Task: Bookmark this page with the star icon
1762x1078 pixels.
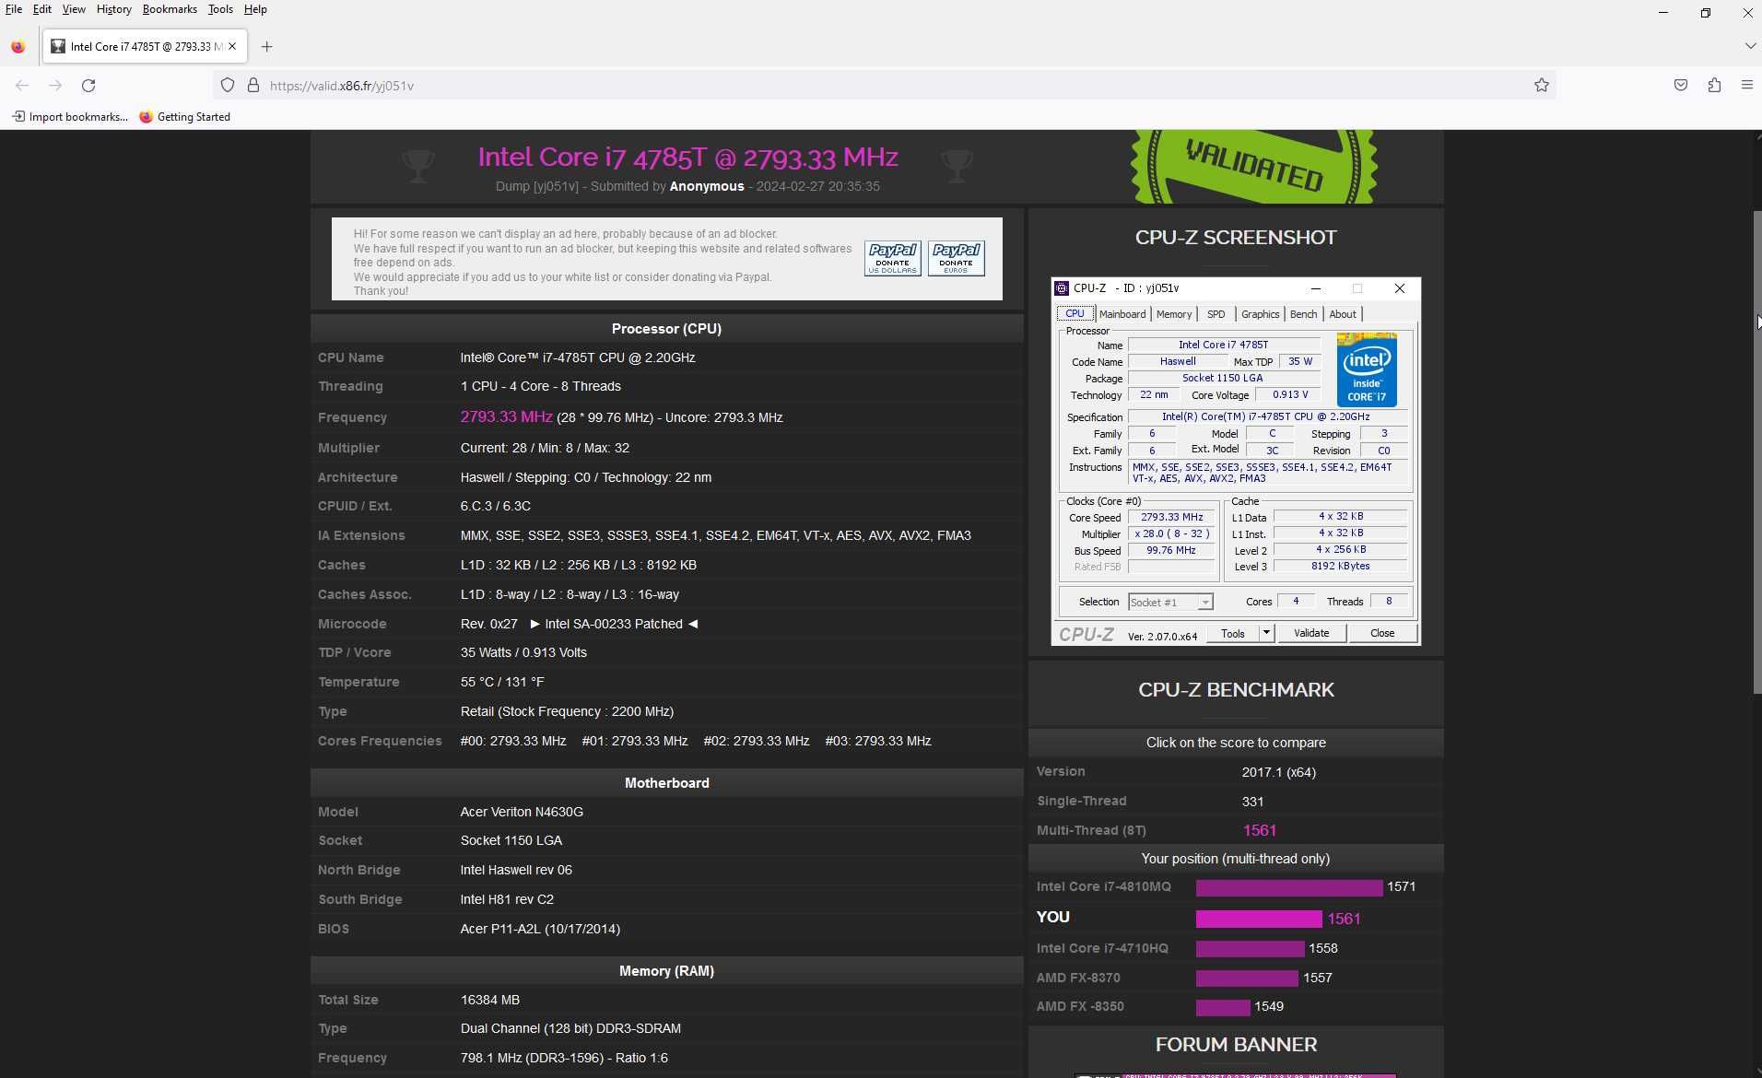Action: click(x=1542, y=86)
